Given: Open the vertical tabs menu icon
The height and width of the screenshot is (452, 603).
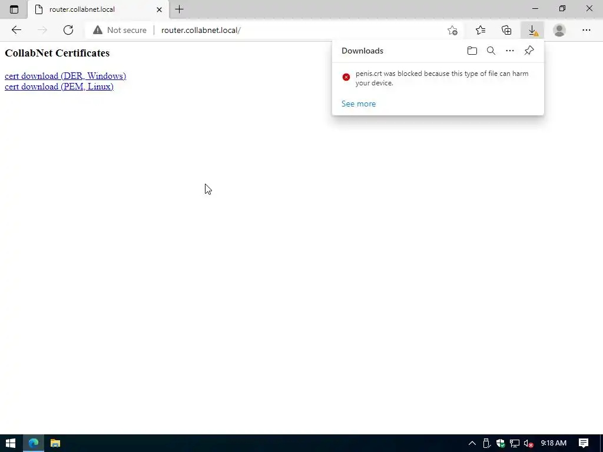Looking at the screenshot, I should [14, 9].
